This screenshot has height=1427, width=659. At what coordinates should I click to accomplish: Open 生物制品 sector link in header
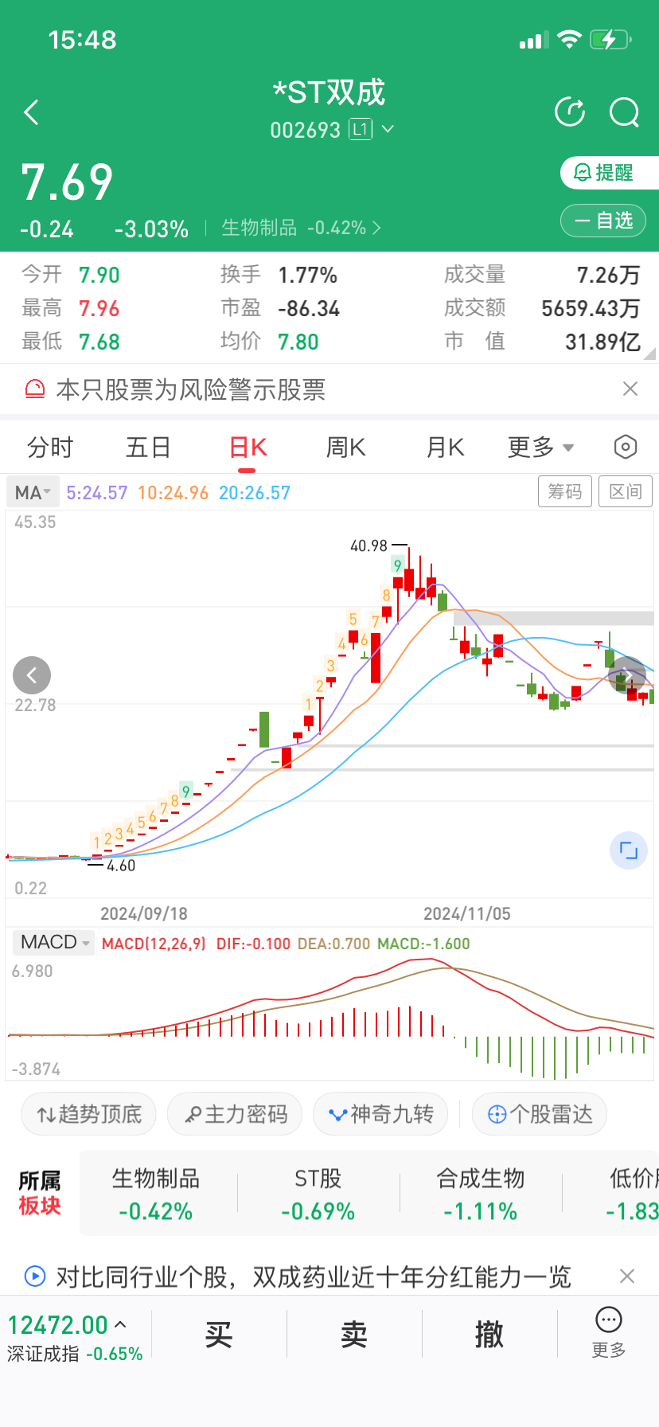point(301,229)
